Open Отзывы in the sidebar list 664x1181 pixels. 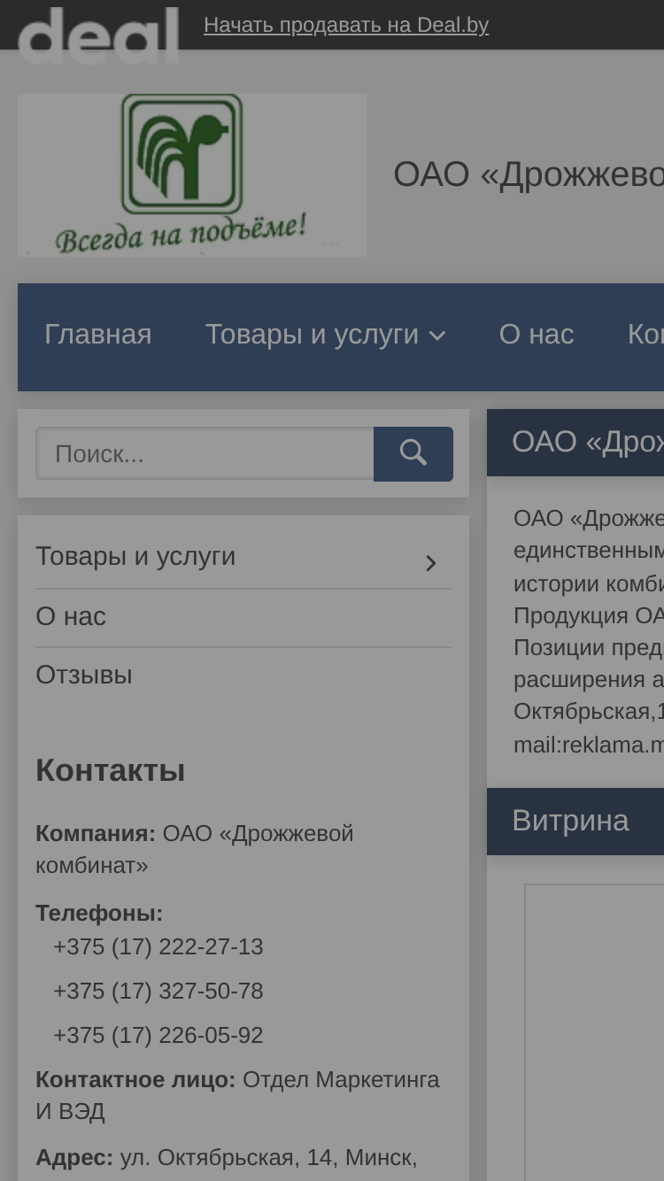84,675
